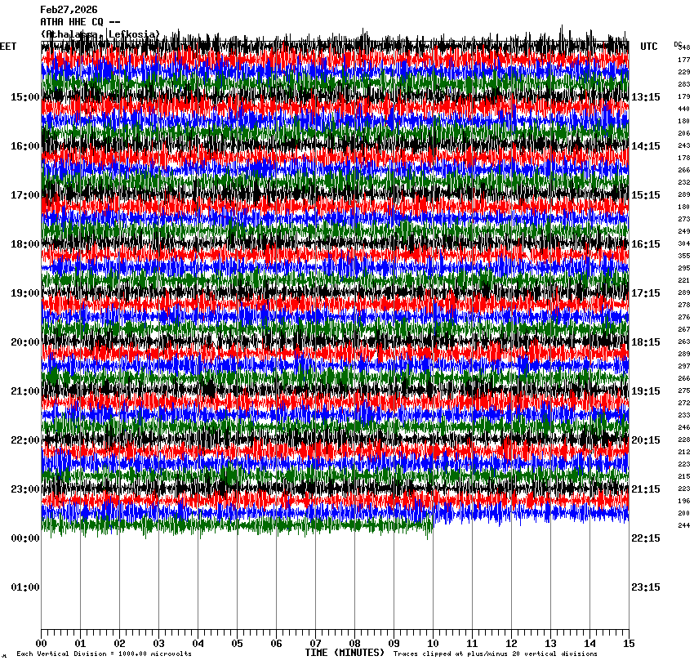Click the 17:15 UTC time label
Viewport: 694px width, 665px height.
pyautogui.click(x=646, y=293)
